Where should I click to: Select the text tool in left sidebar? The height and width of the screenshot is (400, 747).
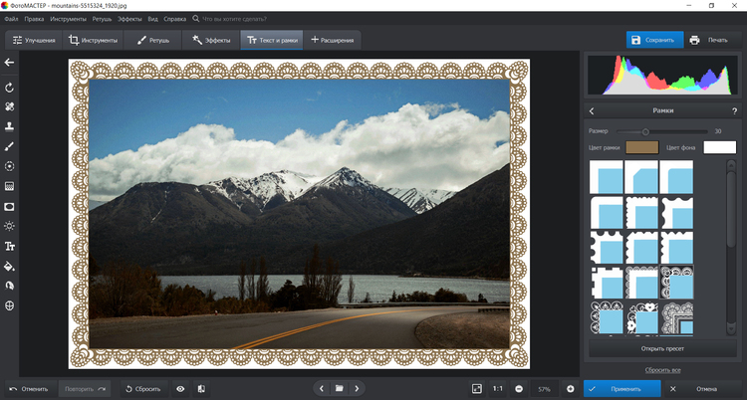[x=10, y=246]
